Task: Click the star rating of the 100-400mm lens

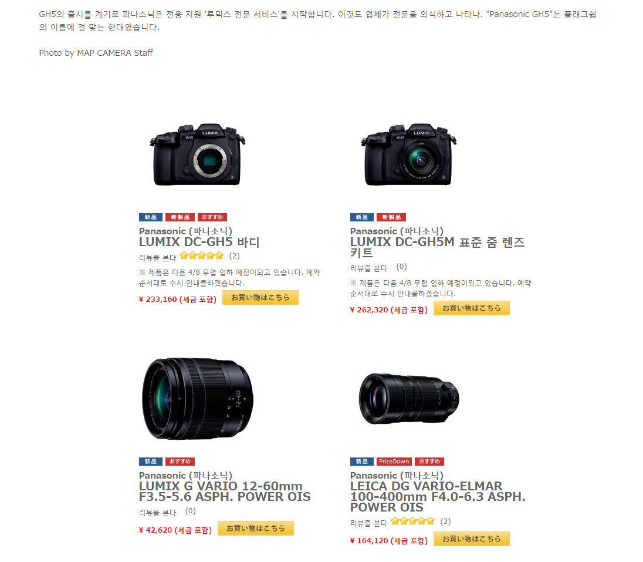Action: 412,521
